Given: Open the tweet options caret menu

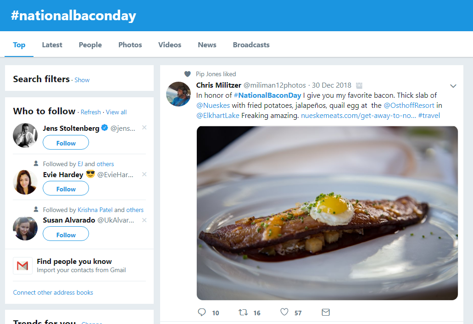Looking at the screenshot, I should click(x=453, y=86).
